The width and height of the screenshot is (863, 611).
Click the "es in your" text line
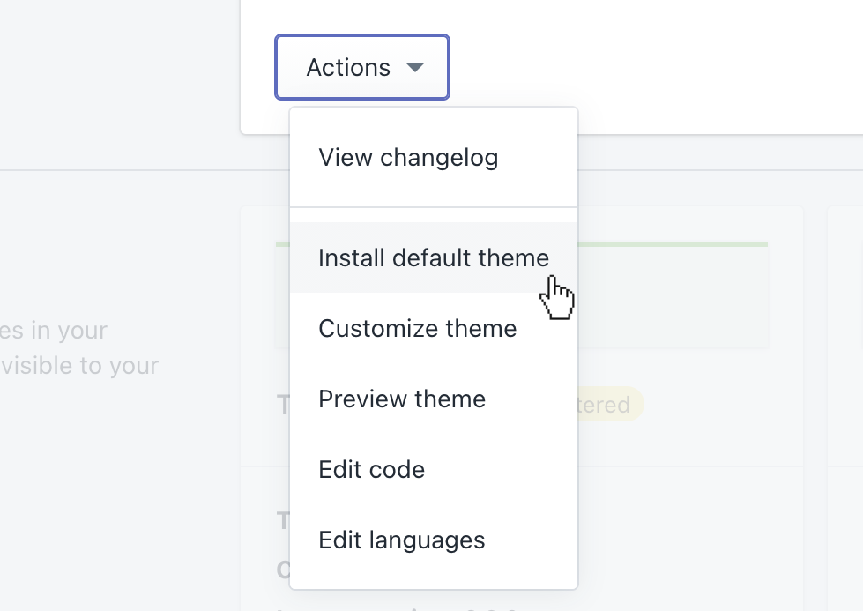tap(53, 331)
